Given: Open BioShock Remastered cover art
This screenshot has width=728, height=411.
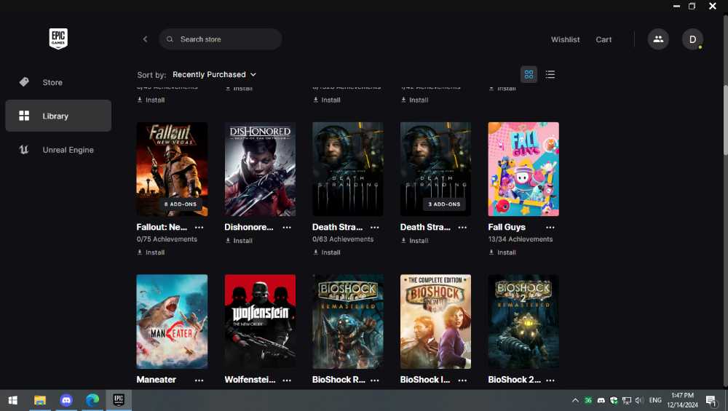Looking at the screenshot, I should 348,322.
